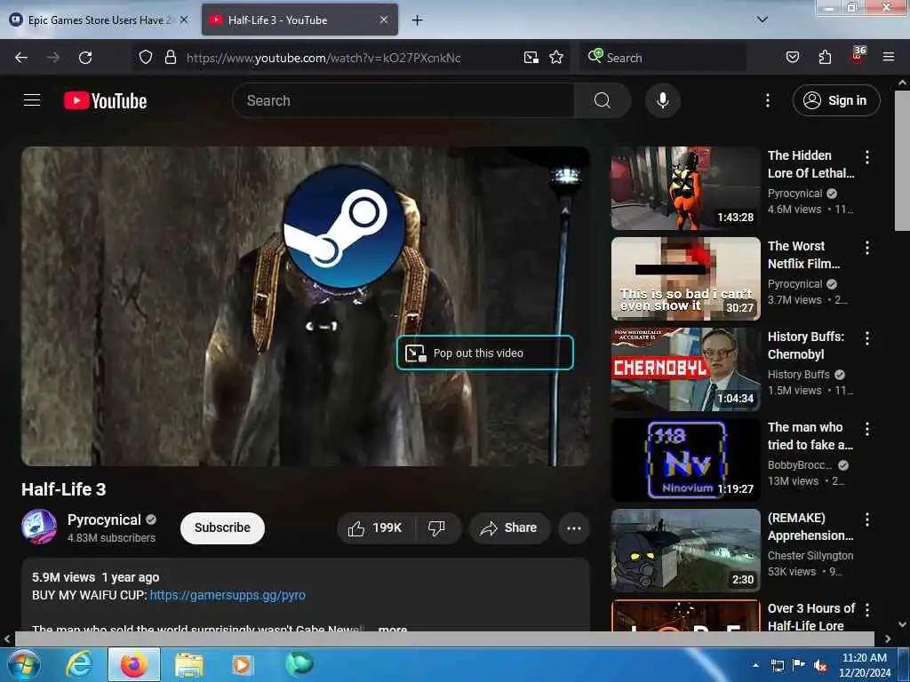Go back with the browser back arrow
910x682 pixels.
(21, 58)
